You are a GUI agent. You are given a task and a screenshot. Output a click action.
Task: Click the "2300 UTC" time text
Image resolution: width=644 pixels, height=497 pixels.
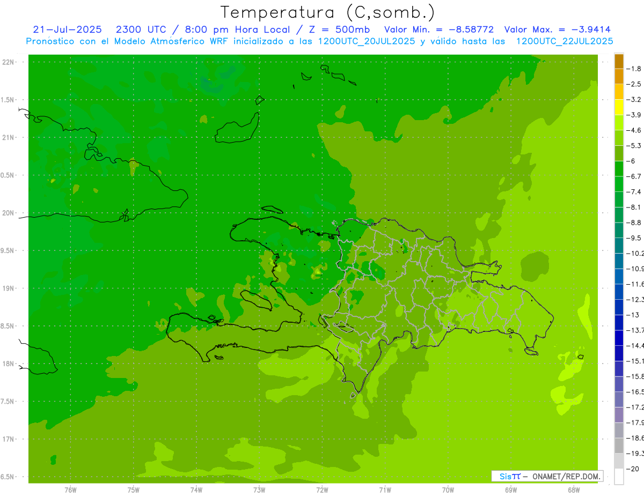142,29
